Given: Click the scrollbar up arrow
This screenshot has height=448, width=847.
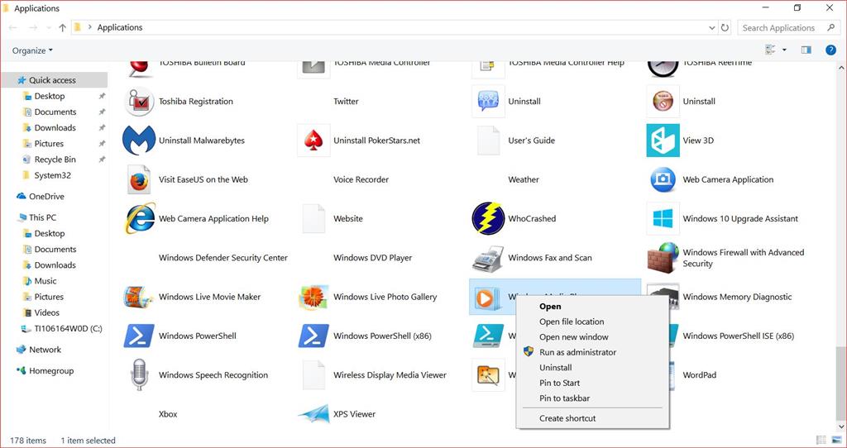Looking at the screenshot, I should coord(841,68).
